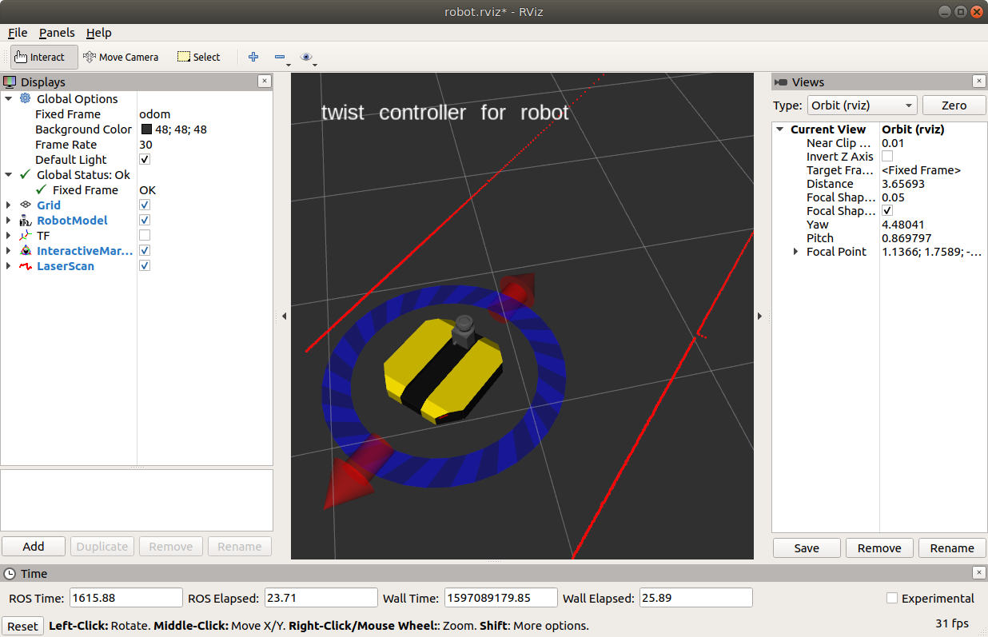This screenshot has width=988, height=637.
Task: Click the LaserScan display icon
Action: [x=24, y=265]
